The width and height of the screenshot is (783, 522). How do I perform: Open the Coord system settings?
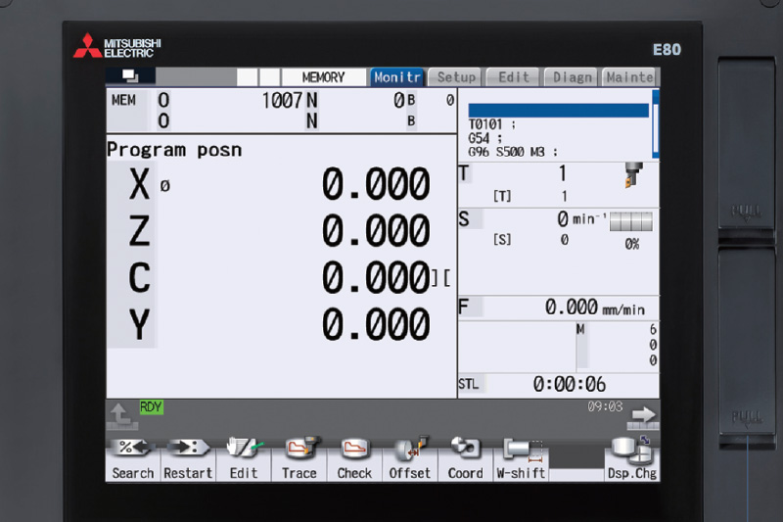(x=465, y=457)
